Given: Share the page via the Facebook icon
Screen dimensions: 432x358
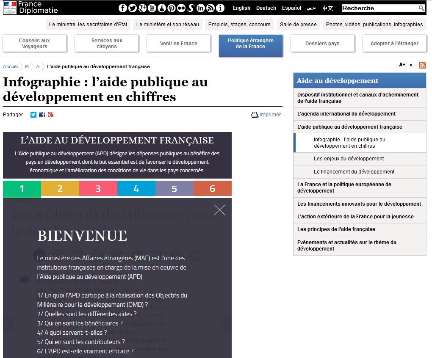Looking at the screenshot, I should (42, 115).
